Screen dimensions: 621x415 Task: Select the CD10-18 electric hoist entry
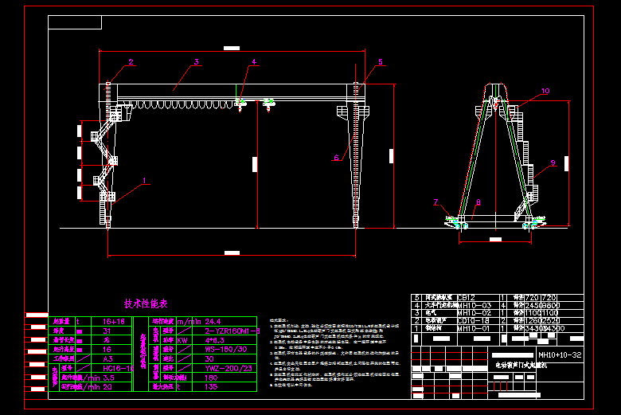coord(474,320)
